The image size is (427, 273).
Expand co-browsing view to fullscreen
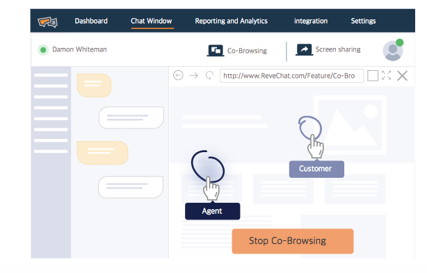[387, 75]
